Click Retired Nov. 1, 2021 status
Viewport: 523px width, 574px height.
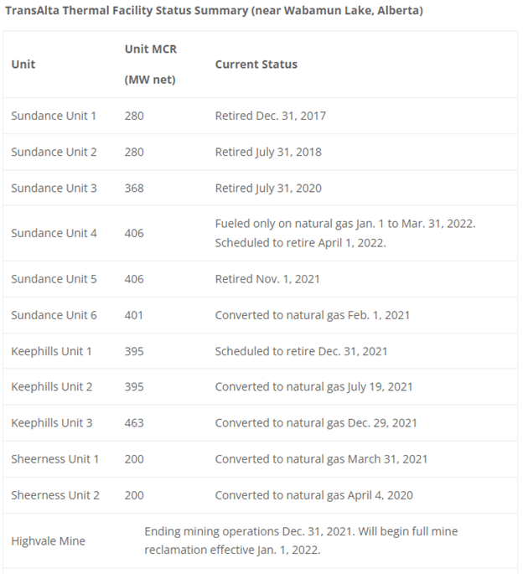coord(267,278)
